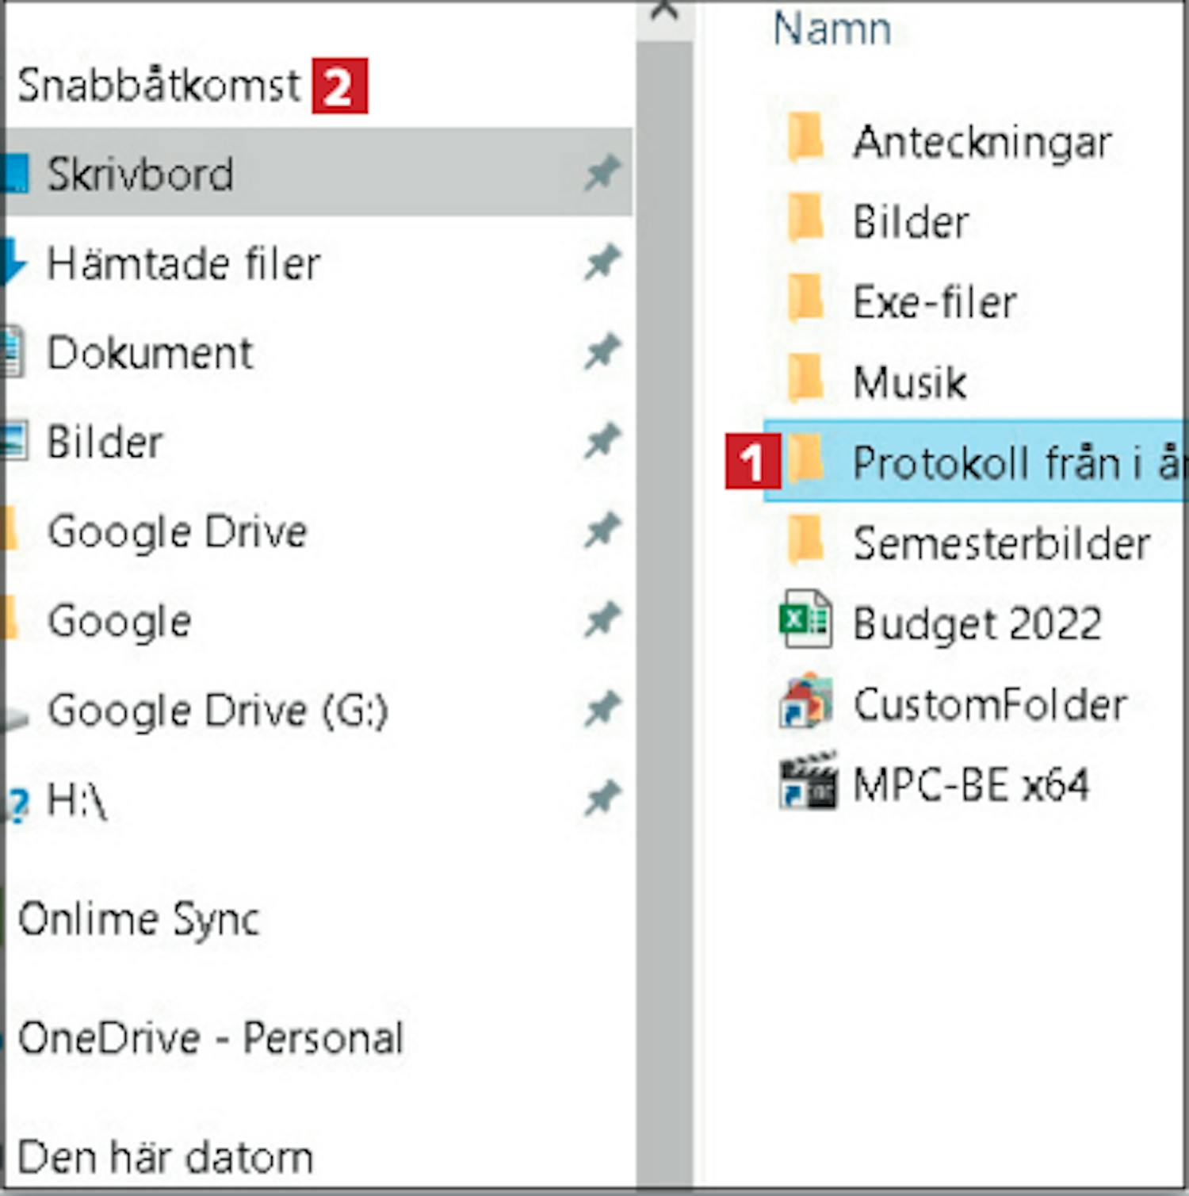Select the MPC-BE x64 shortcut icon

[x=808, y=781]
